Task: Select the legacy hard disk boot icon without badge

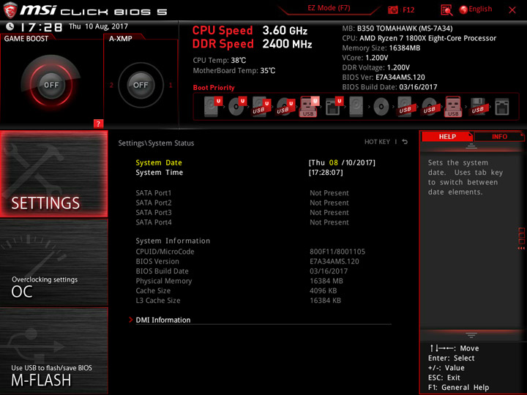Action: pyautogui.click(x=356, y=107)
